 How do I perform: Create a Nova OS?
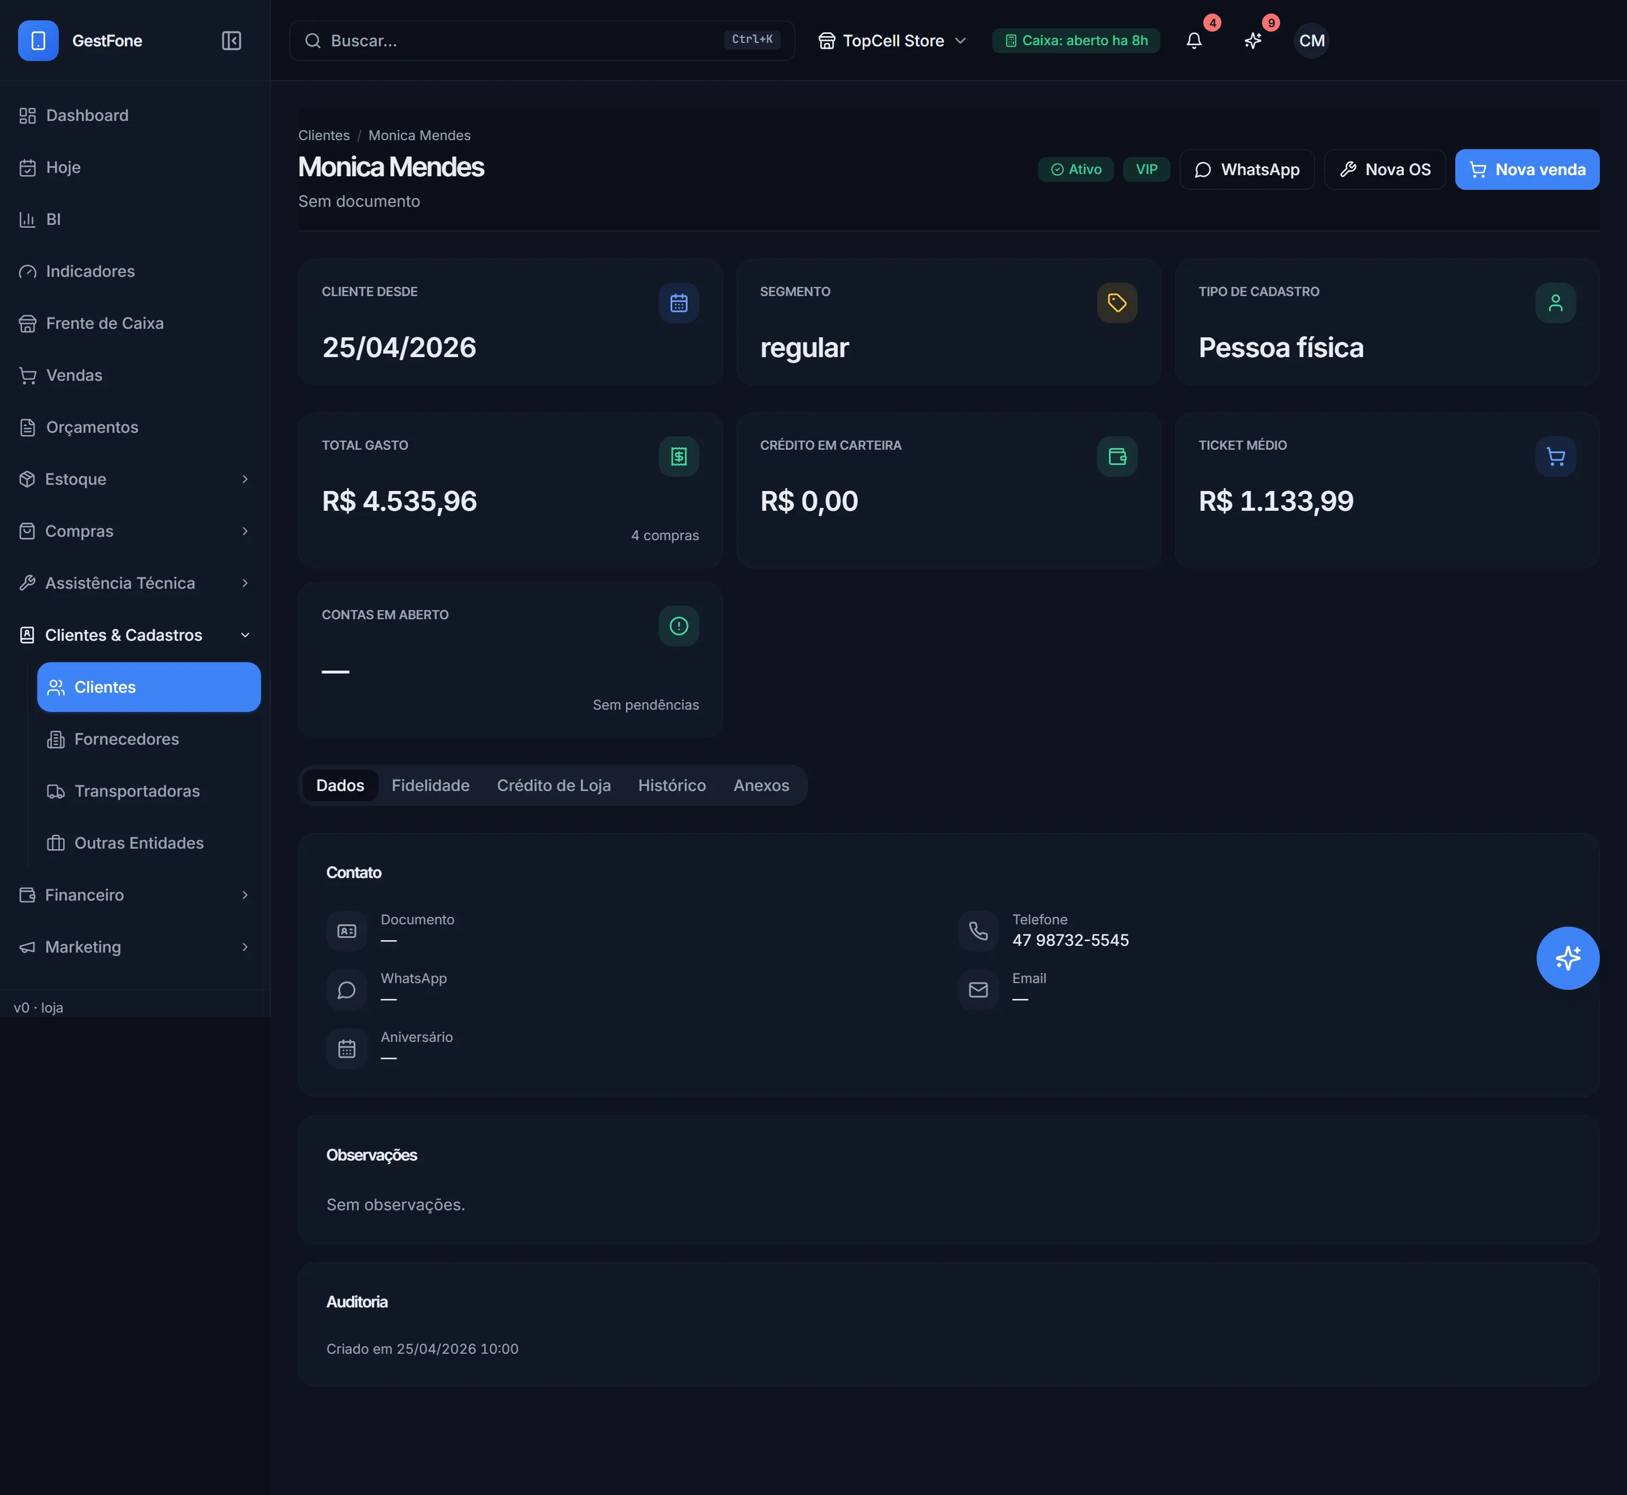[x=1384, y=169]
